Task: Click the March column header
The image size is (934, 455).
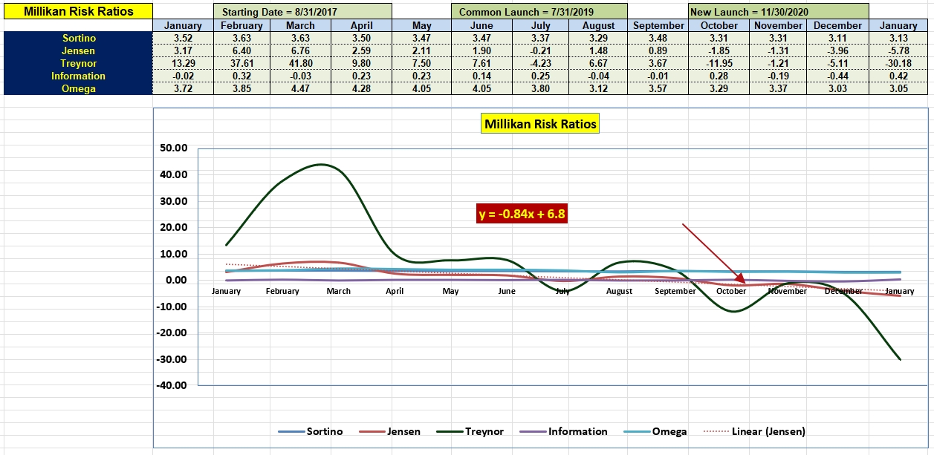Action: (301, 25)
